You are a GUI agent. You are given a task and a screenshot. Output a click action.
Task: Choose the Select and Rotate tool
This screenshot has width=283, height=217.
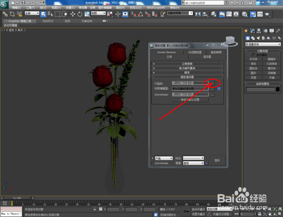coord(80,14)
